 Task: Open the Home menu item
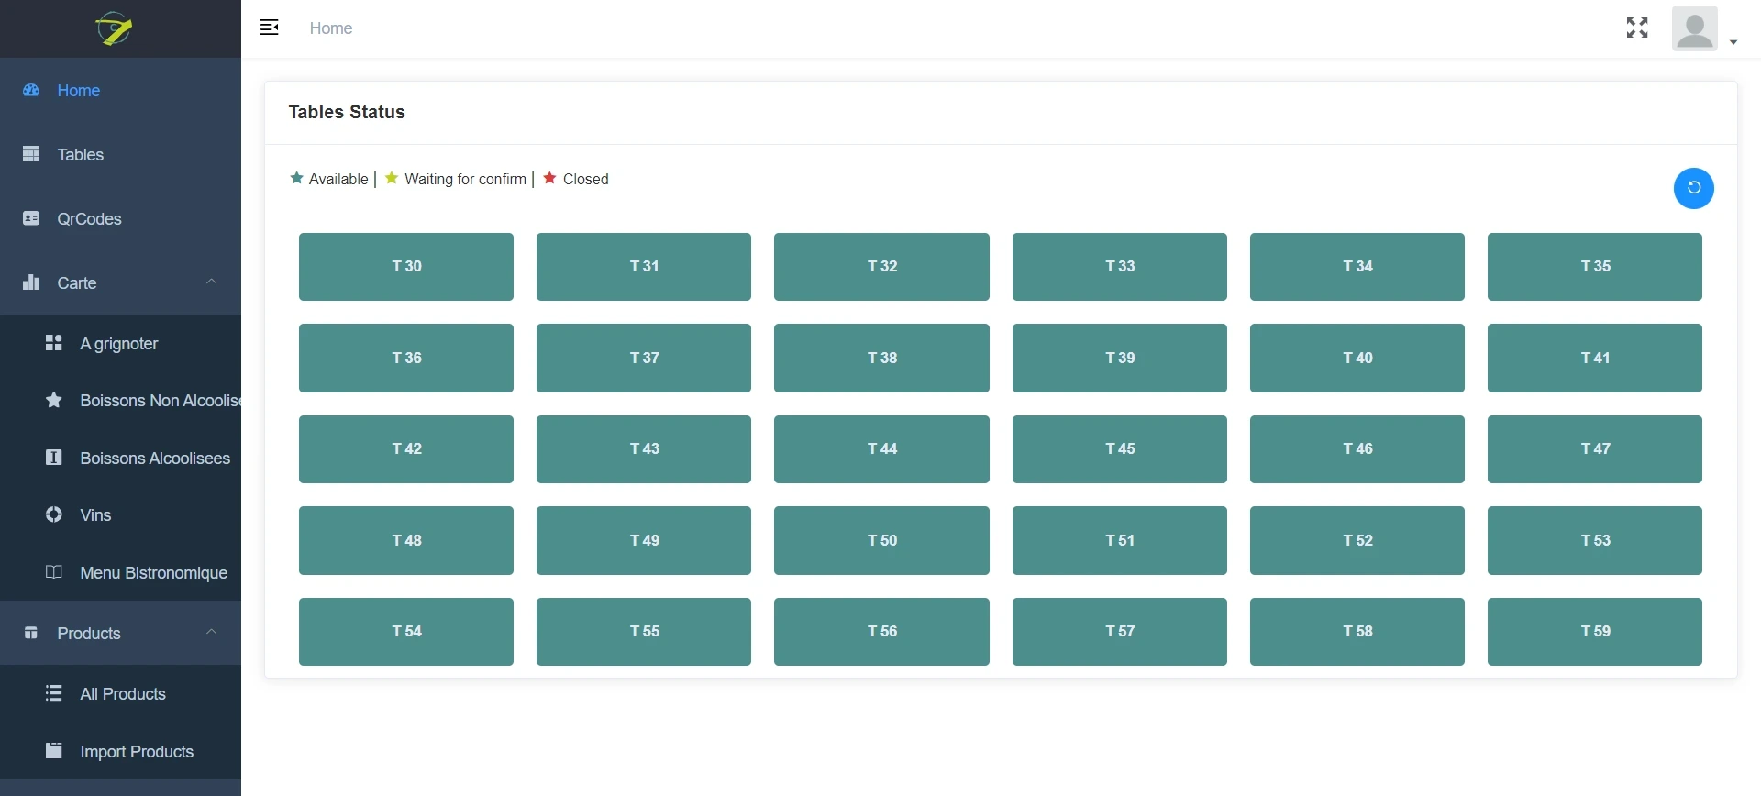click(x=79, y=91)
